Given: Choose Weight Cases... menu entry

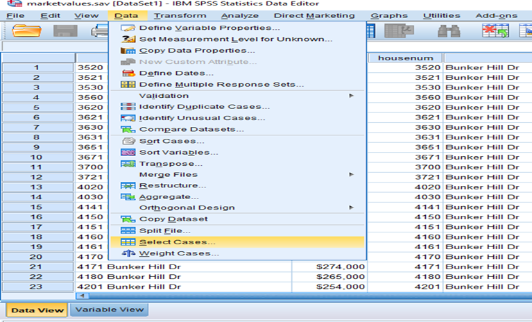Looking at the screenshot, I should tap(237, 253).
